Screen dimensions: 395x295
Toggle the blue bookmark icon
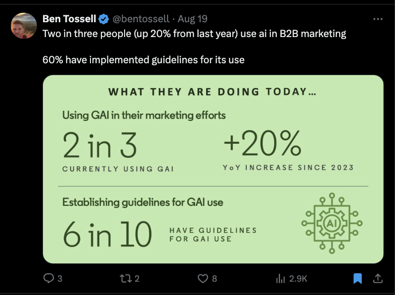point(357,278)
